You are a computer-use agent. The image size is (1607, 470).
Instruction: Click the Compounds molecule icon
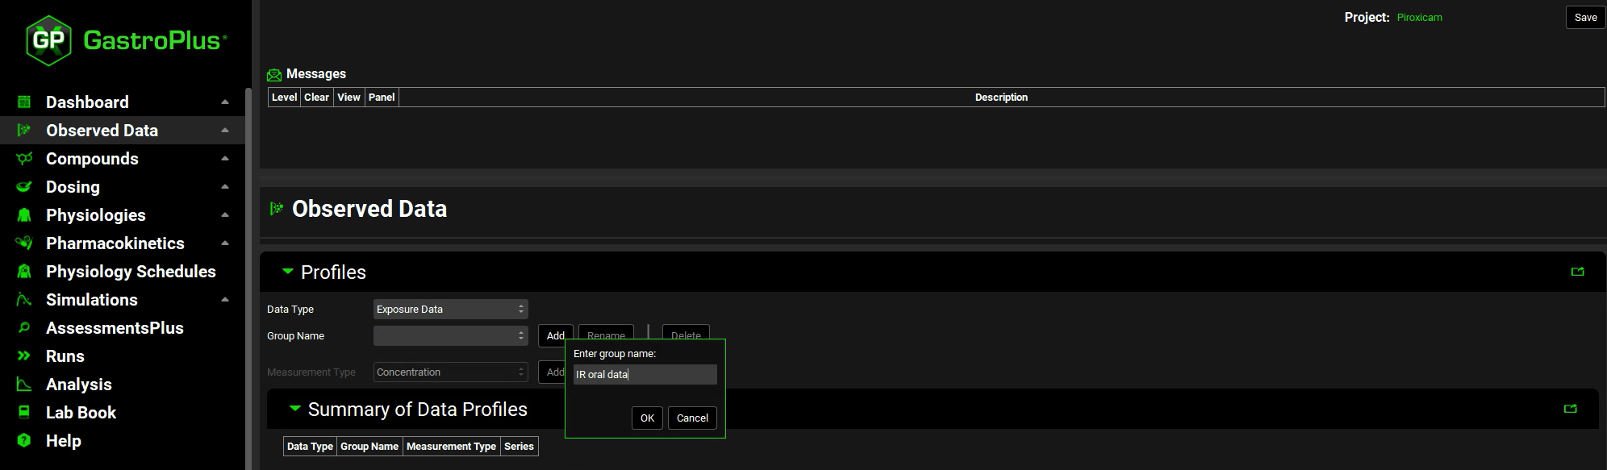pyautogui.click(x=24, y=159)
